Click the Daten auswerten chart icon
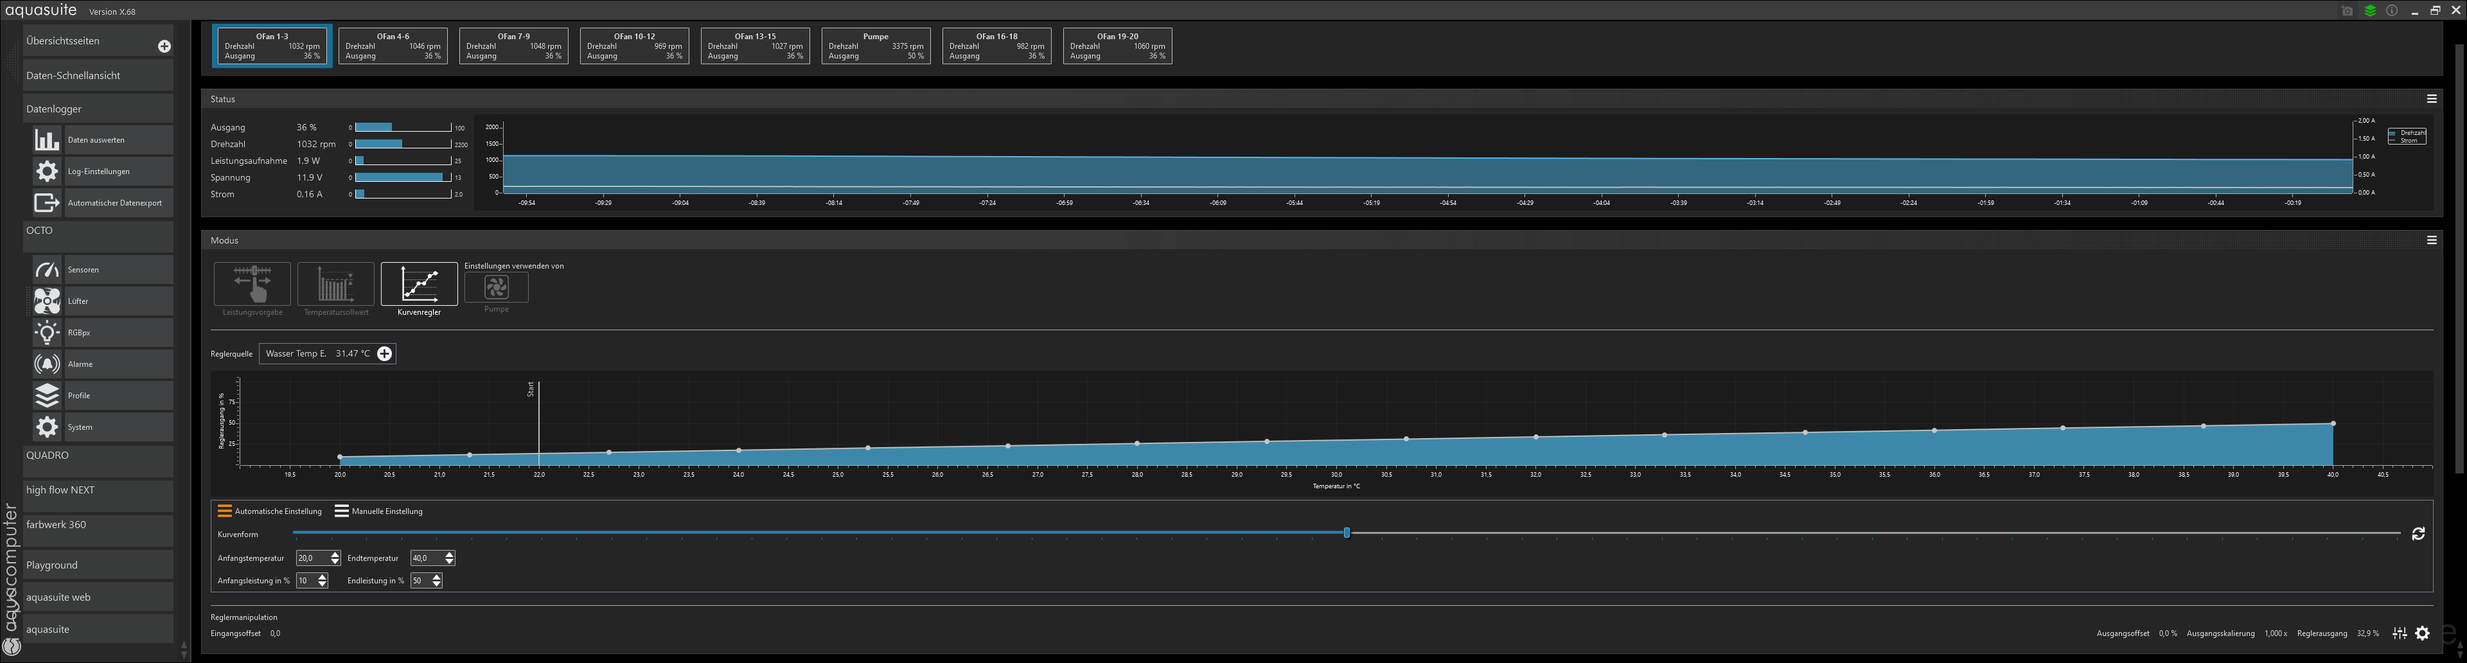This screenshot has height=663, width=2467. click(x=46, y=140)
